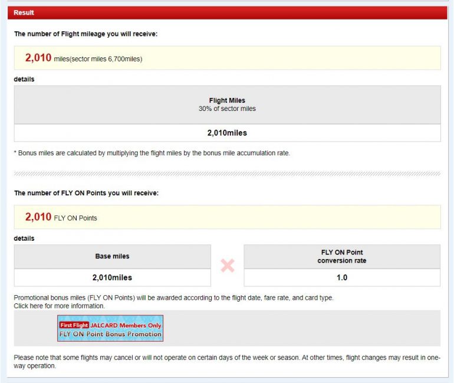The height and width of the screenshot is (383, 454).
Task: Click the red multiplication X icon
Action: pos(227,266)
